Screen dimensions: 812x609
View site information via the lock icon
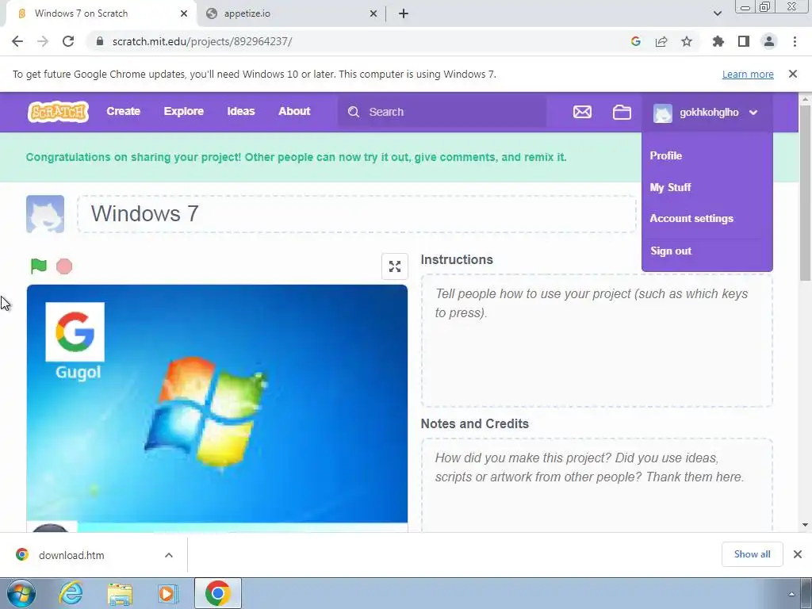coord(100,41)
